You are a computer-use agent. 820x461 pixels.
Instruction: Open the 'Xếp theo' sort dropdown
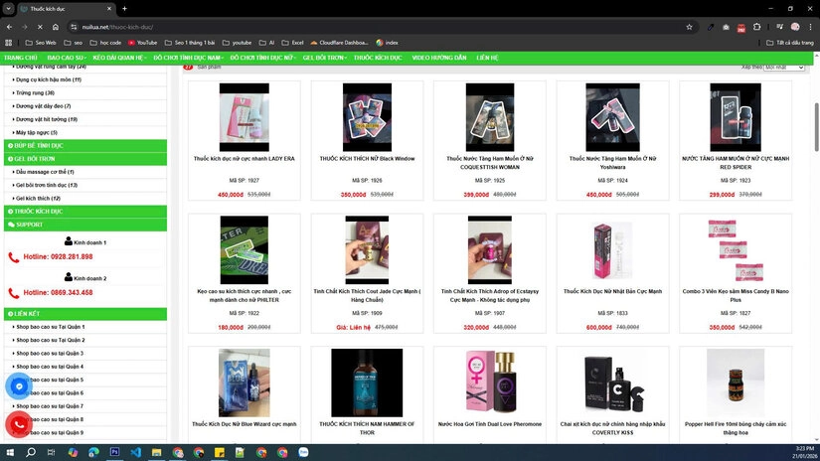tap(783, 68)
